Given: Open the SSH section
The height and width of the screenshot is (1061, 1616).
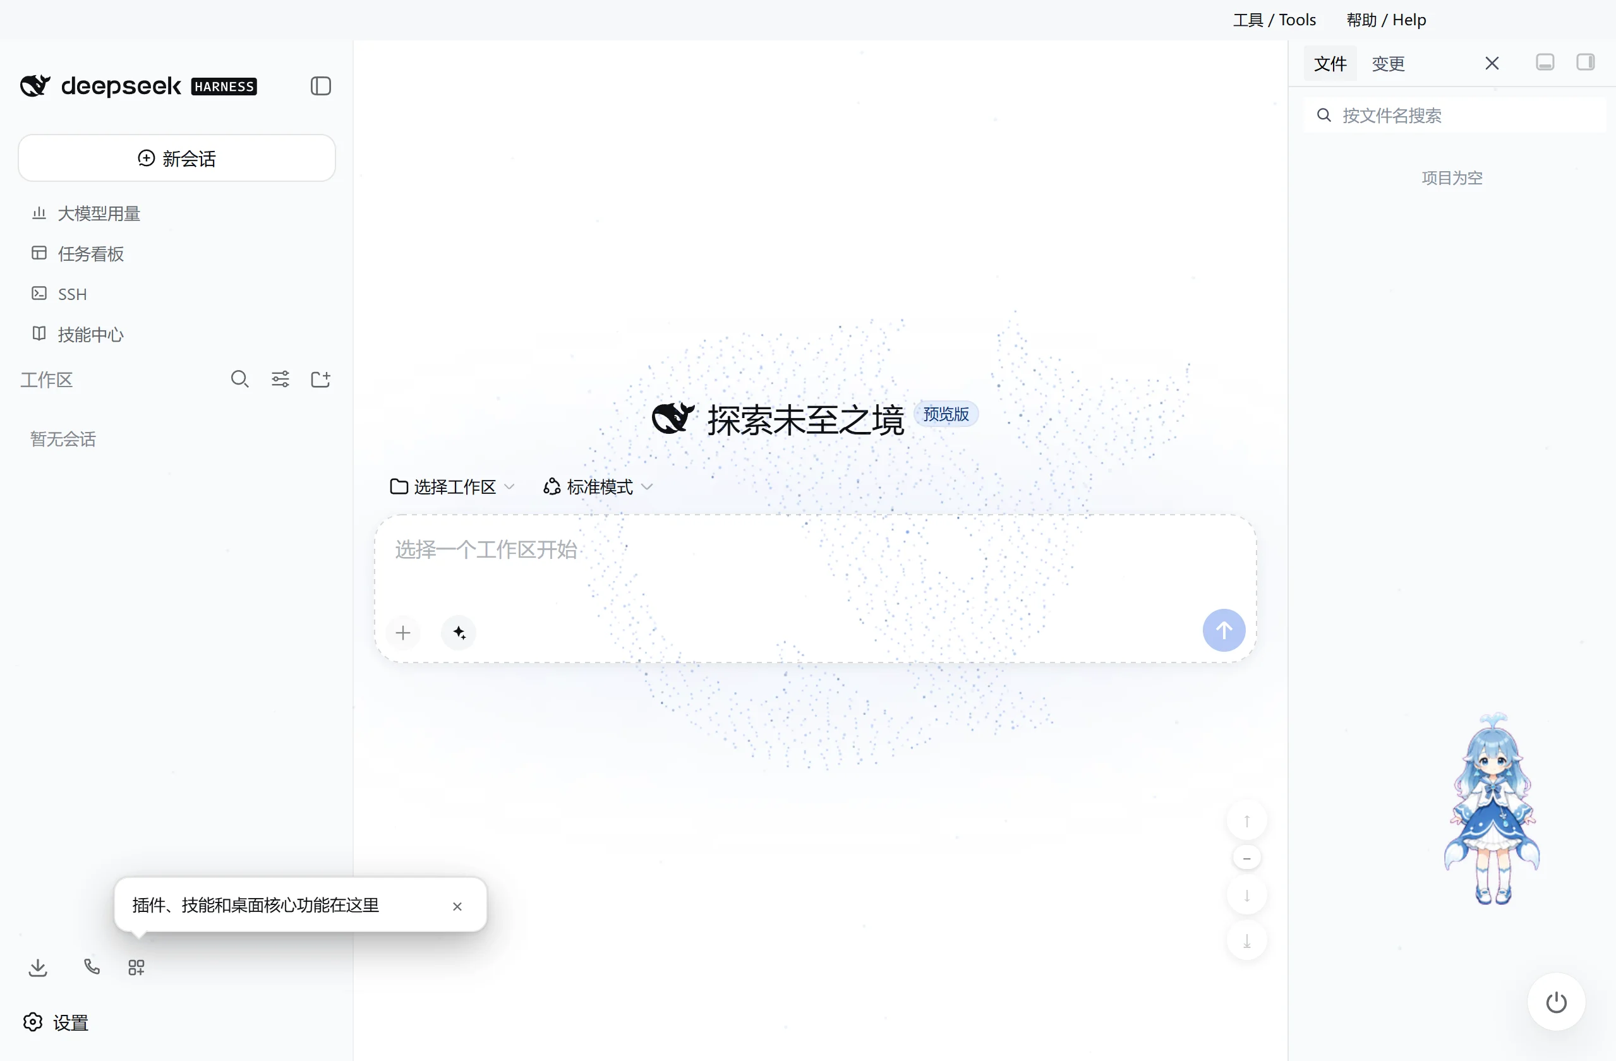Looking at the screenshot, I should tap(60, 294).
